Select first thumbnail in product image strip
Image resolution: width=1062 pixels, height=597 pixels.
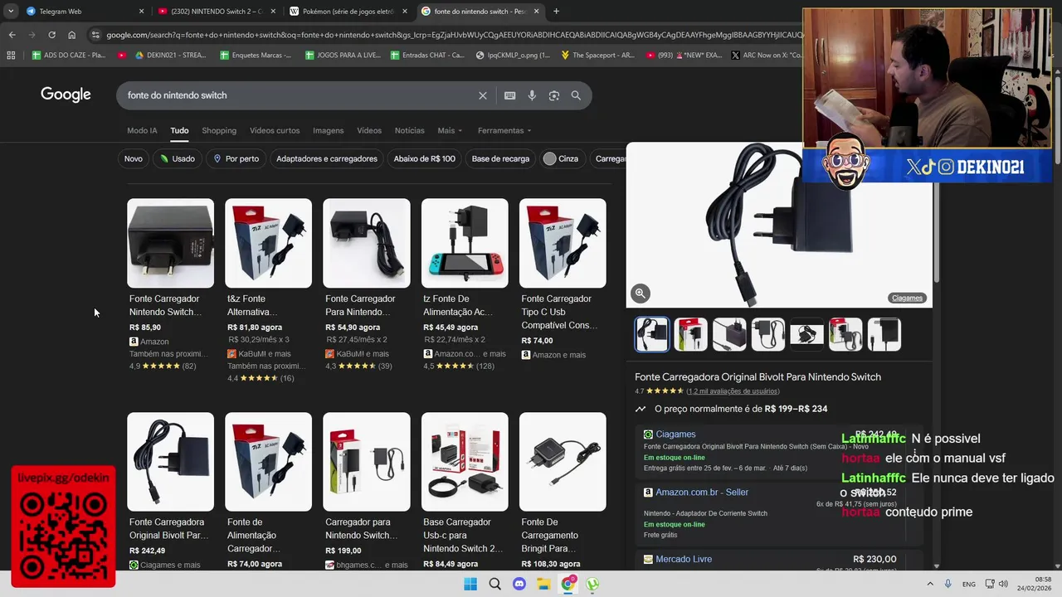[651, 334]
